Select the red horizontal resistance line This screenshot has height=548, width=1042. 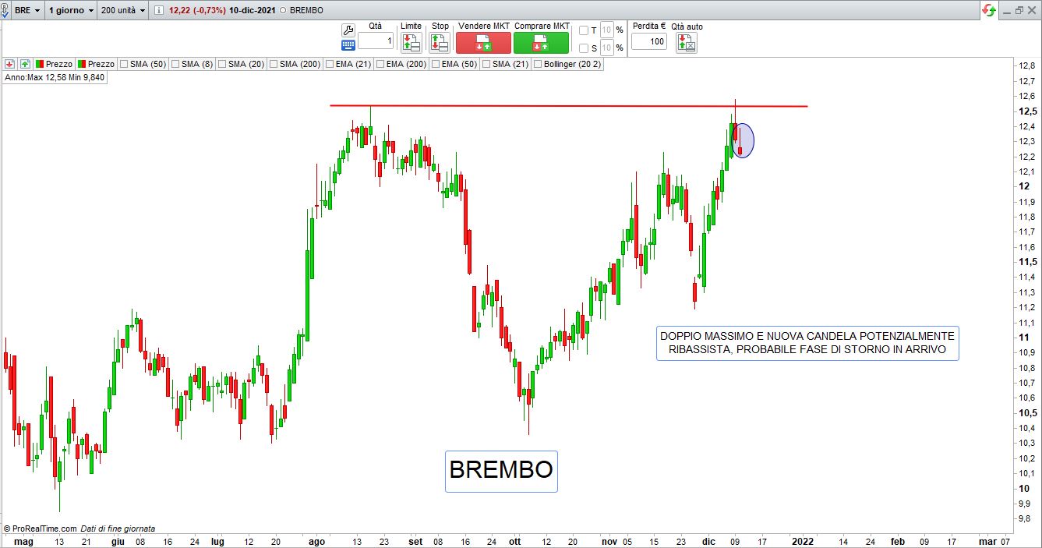tap(569, 105)
